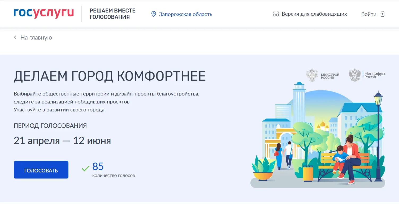Click the green checkmark near vote count
The image size is (399, 205).
coord(85,168)
